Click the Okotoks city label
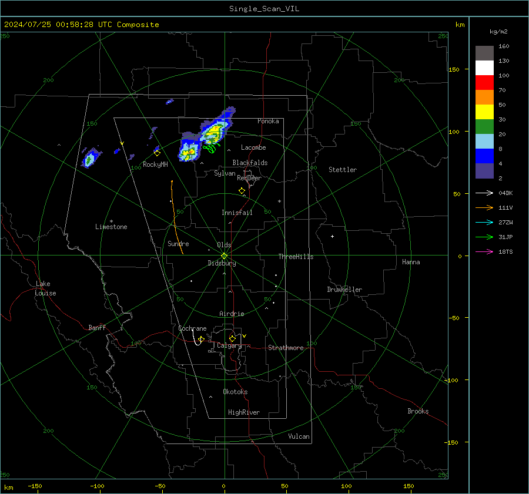Screen dimensions: 529x494 pos(235,392)
